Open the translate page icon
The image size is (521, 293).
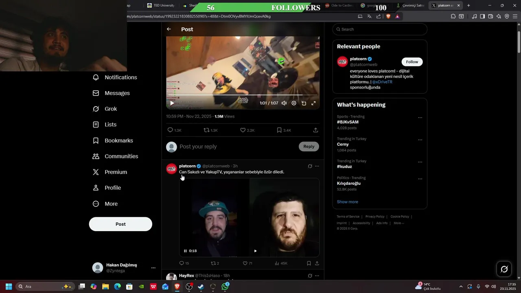coord(369,16)
